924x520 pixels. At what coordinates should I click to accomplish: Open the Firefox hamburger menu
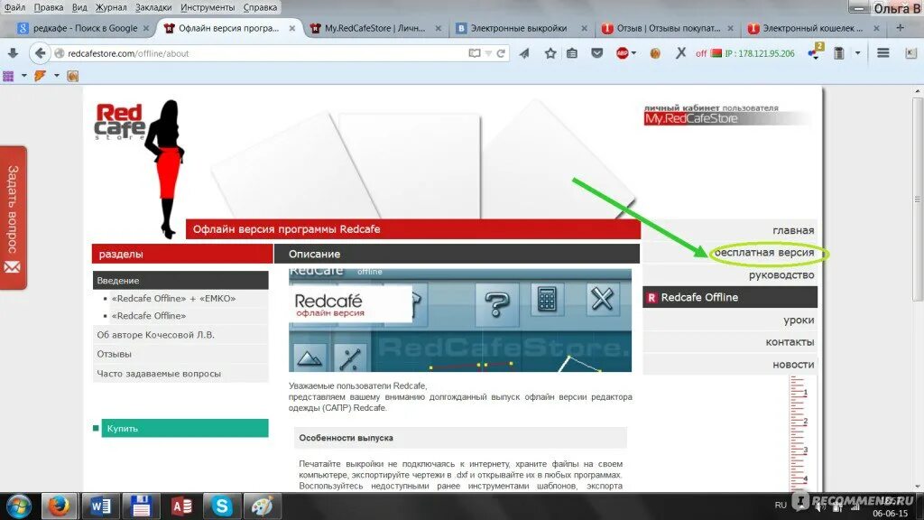click(x=882, y=53)
